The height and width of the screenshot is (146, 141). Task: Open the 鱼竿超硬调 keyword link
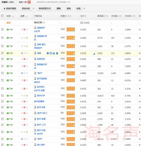39,101
